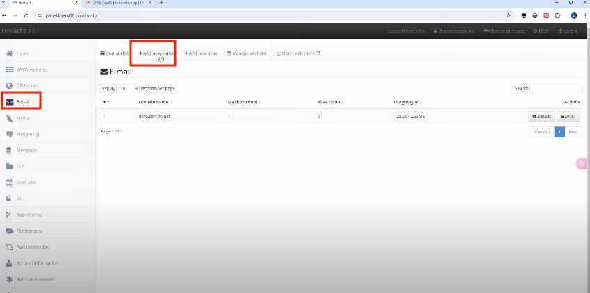590x293 pixels.
Task: Open Repositories section
Action: coord(24,215)
